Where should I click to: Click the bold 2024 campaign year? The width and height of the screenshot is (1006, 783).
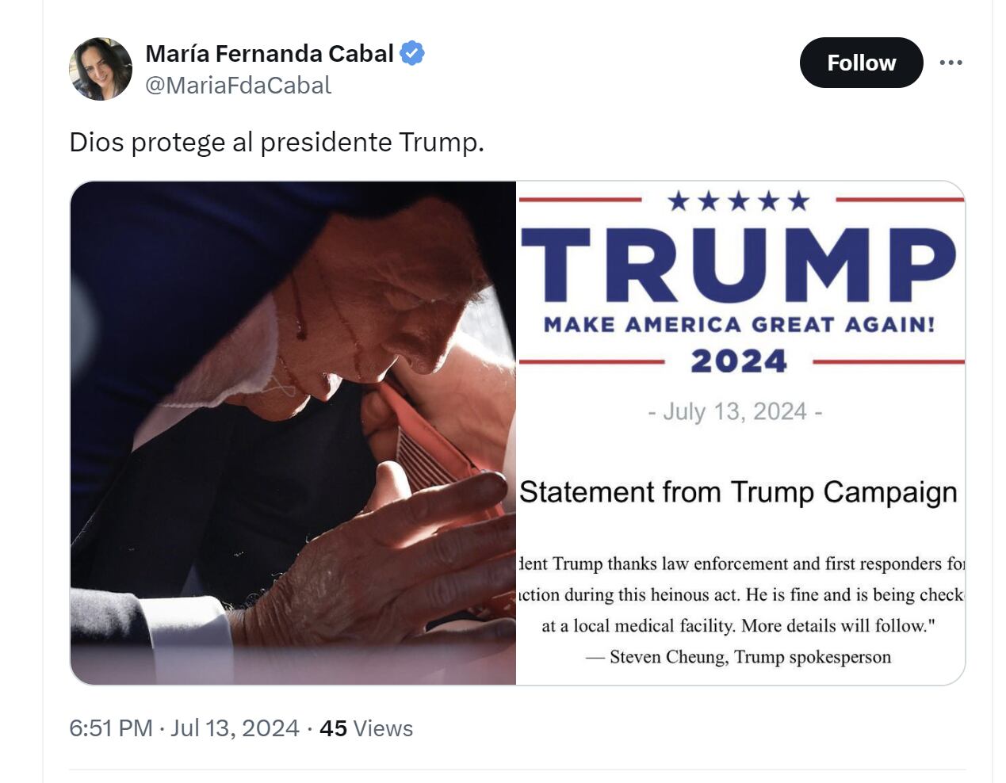coord(738,361)
